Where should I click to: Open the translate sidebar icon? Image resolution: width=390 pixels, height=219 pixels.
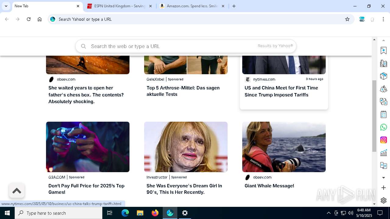pyautogui.click(x=384, y=165)
